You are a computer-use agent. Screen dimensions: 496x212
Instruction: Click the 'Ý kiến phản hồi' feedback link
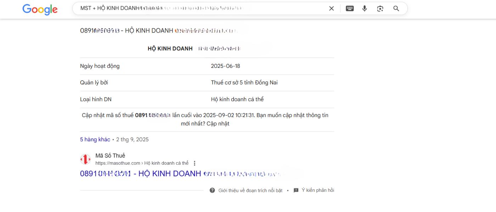click(318, 190)
